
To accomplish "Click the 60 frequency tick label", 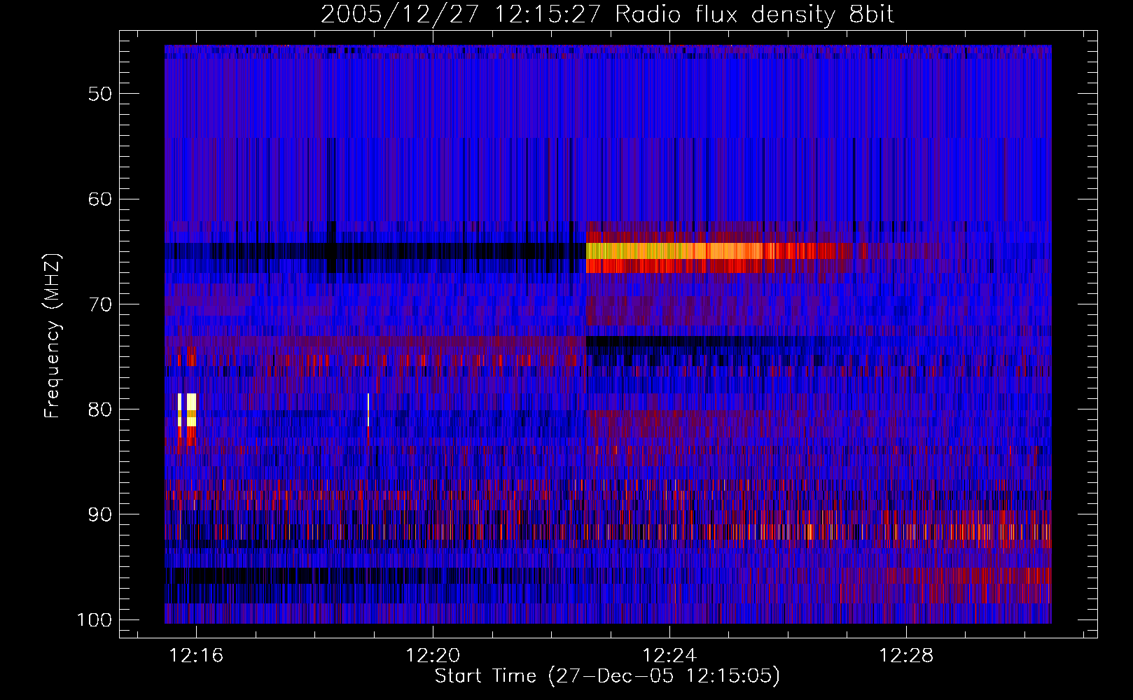I will pyautogui.click(x=100, y=199).
